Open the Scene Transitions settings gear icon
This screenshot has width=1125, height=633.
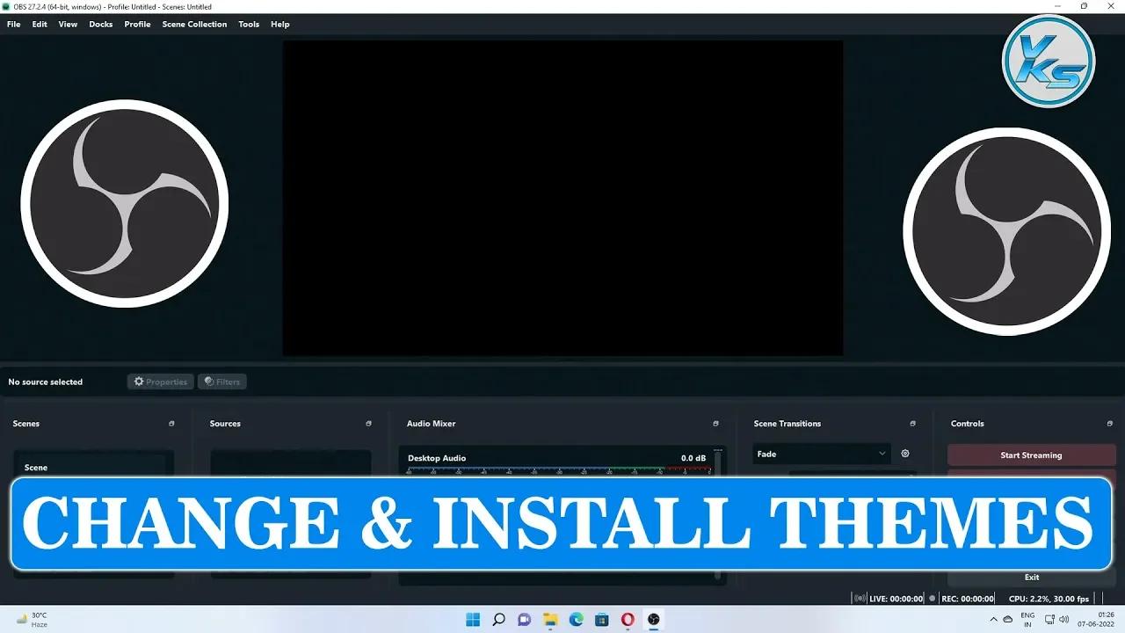905,454
